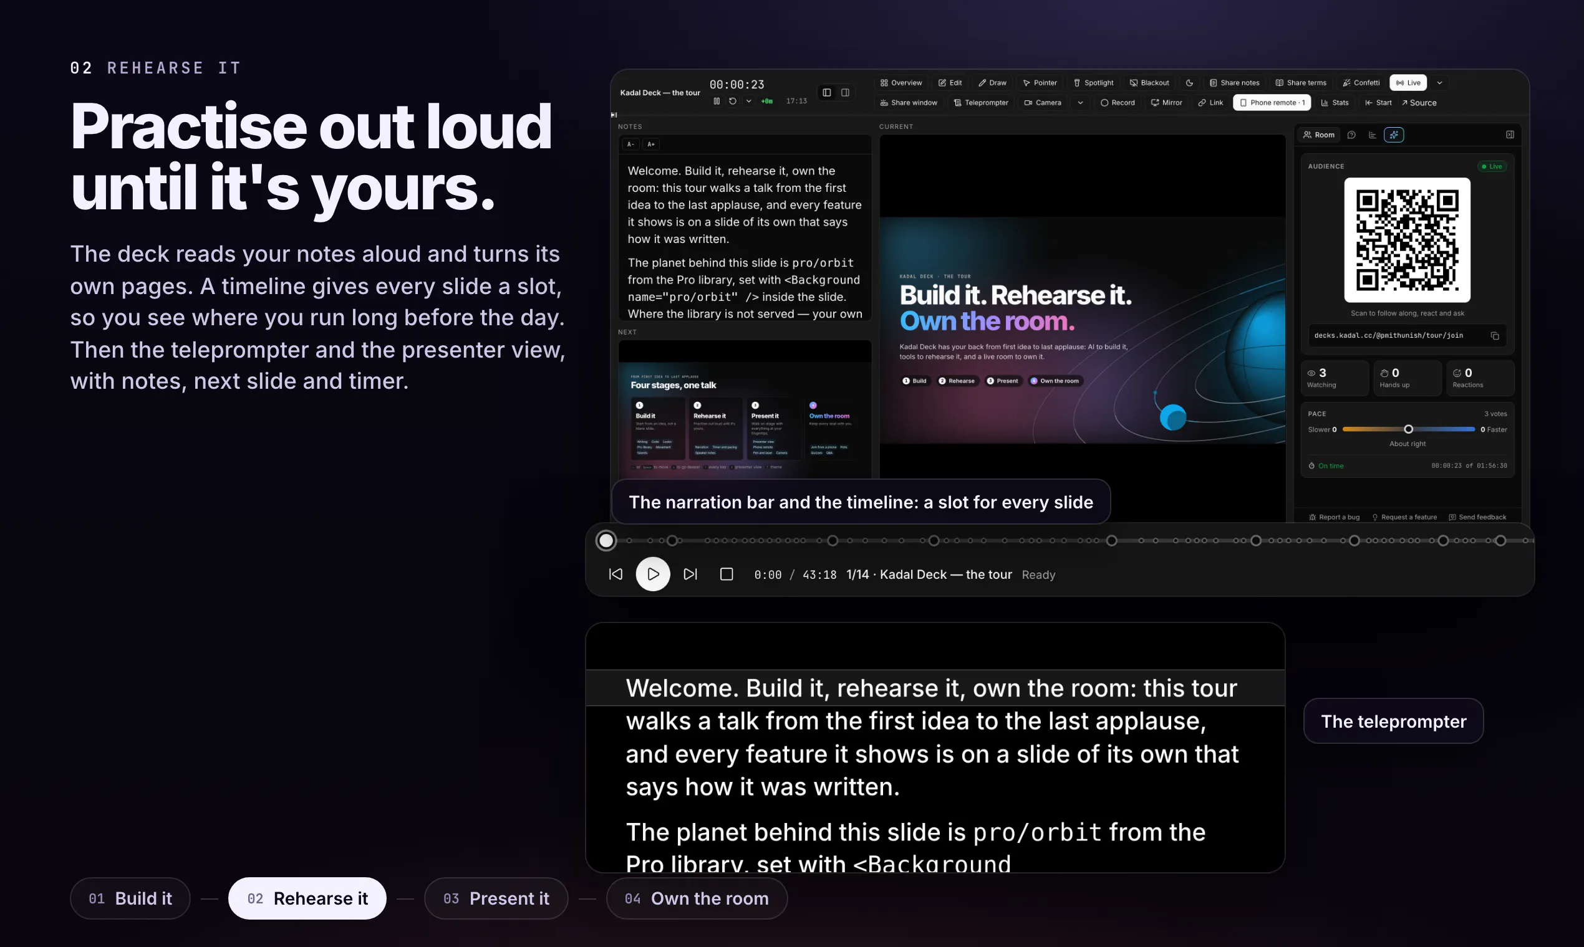Viewport: 1584px width, 947px height.
Task: Toggle dark mode moon icon
Action: tap(1189, 83)
